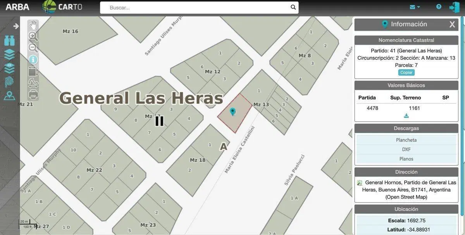Click the María Eloisa Castellini street label
The height and width of the screenshot is (235, 465).
point(240,150)
